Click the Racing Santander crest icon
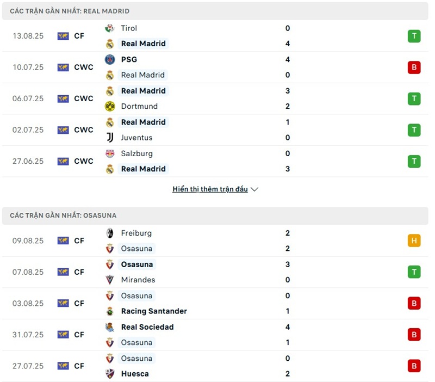 click(x=110, y=311)
